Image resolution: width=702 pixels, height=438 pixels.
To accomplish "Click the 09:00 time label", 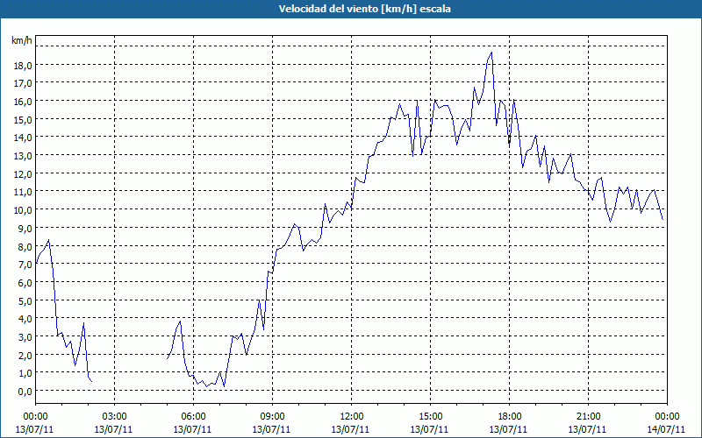I will pos(272,417).
